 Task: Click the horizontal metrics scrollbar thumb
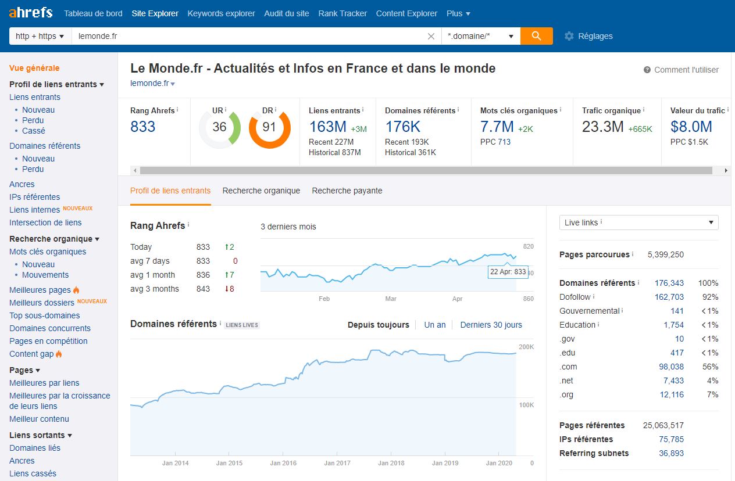(426, 170)
